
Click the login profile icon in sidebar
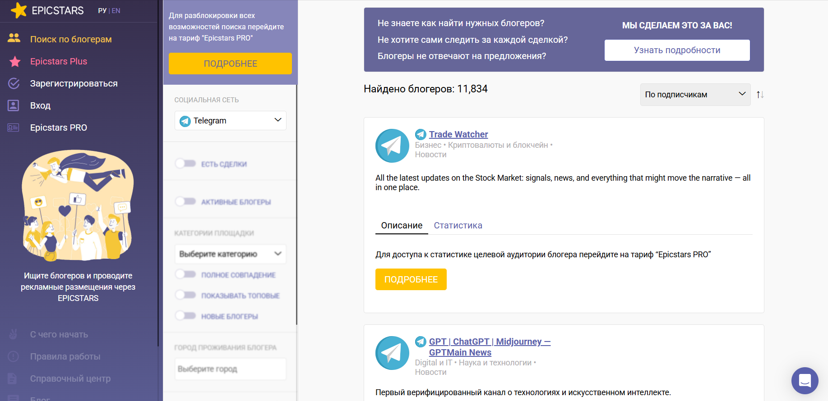[x=14, y=105]
